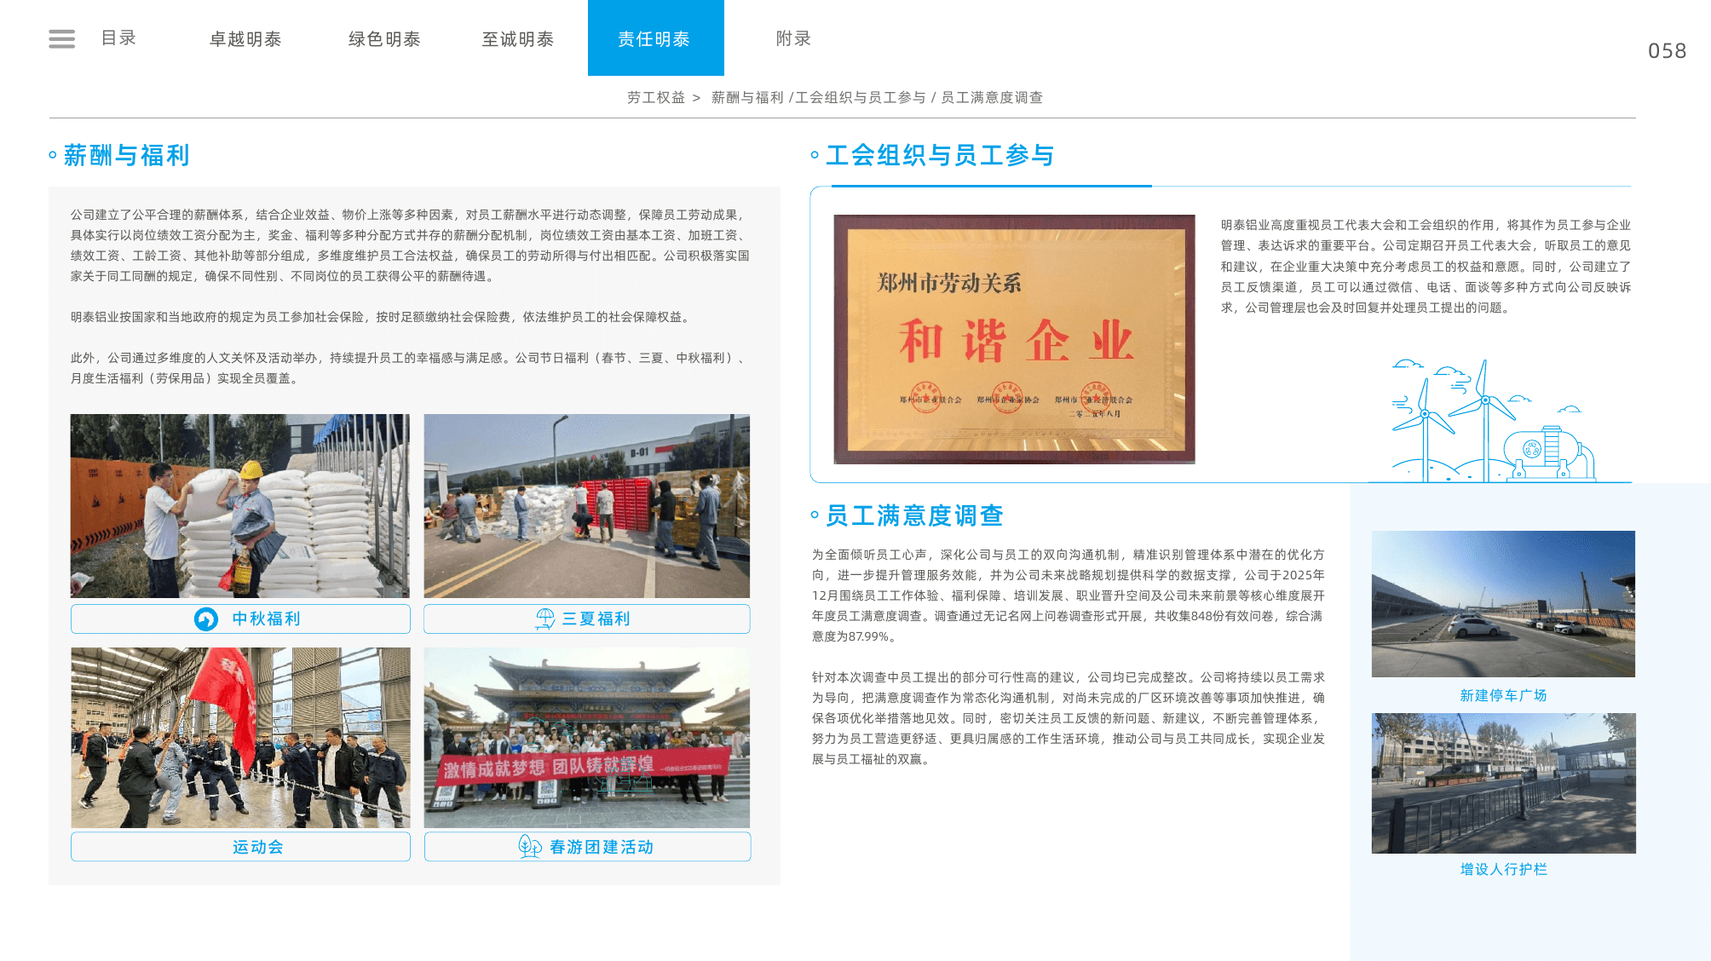1711x961 pixels.
Task: Go to the 附录 tab
Action: pyautogui.click(x=793, y=38)
